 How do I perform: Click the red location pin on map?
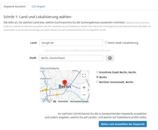65,83
